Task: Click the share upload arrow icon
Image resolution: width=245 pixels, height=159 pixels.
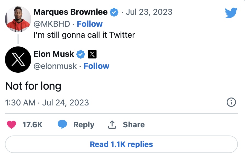Action: tap(112, 125)
